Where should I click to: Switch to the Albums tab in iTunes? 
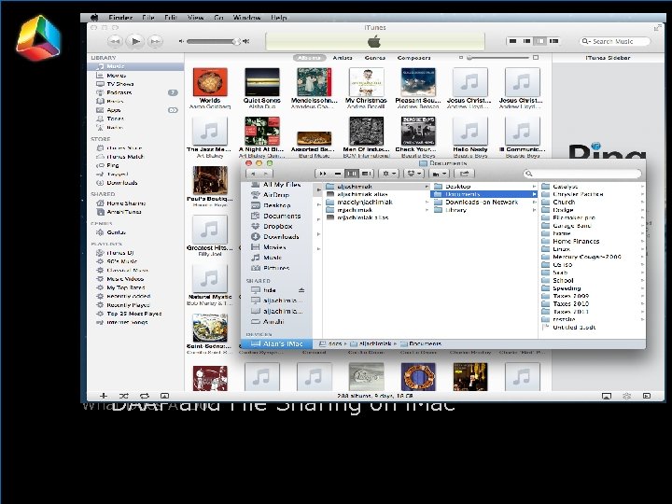pos(309,58)
